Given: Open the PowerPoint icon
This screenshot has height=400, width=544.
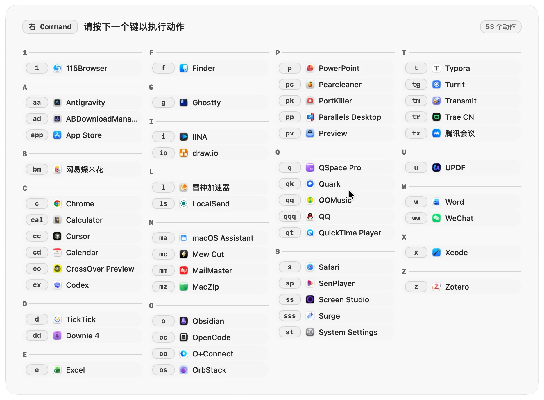Looking at the screenshot, I should [x=310, y=68].
